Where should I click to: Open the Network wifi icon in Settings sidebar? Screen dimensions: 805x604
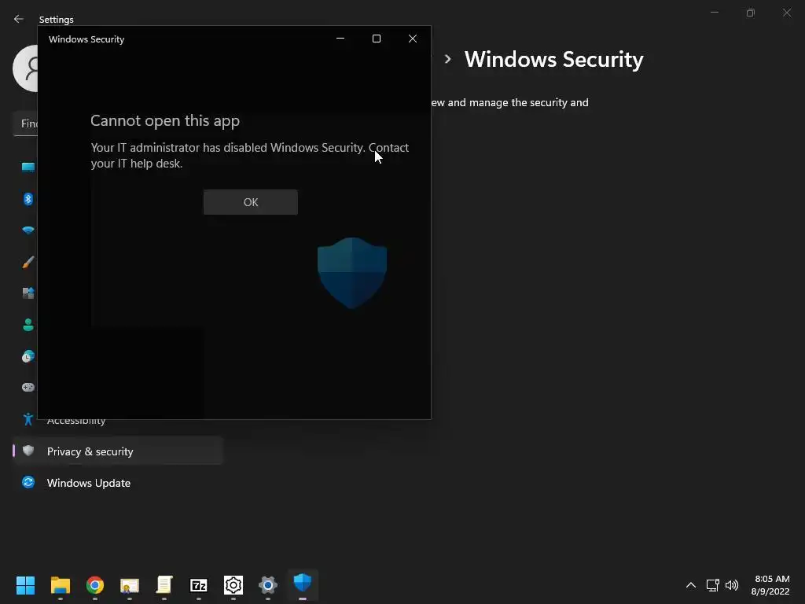[x=28, y=230]
